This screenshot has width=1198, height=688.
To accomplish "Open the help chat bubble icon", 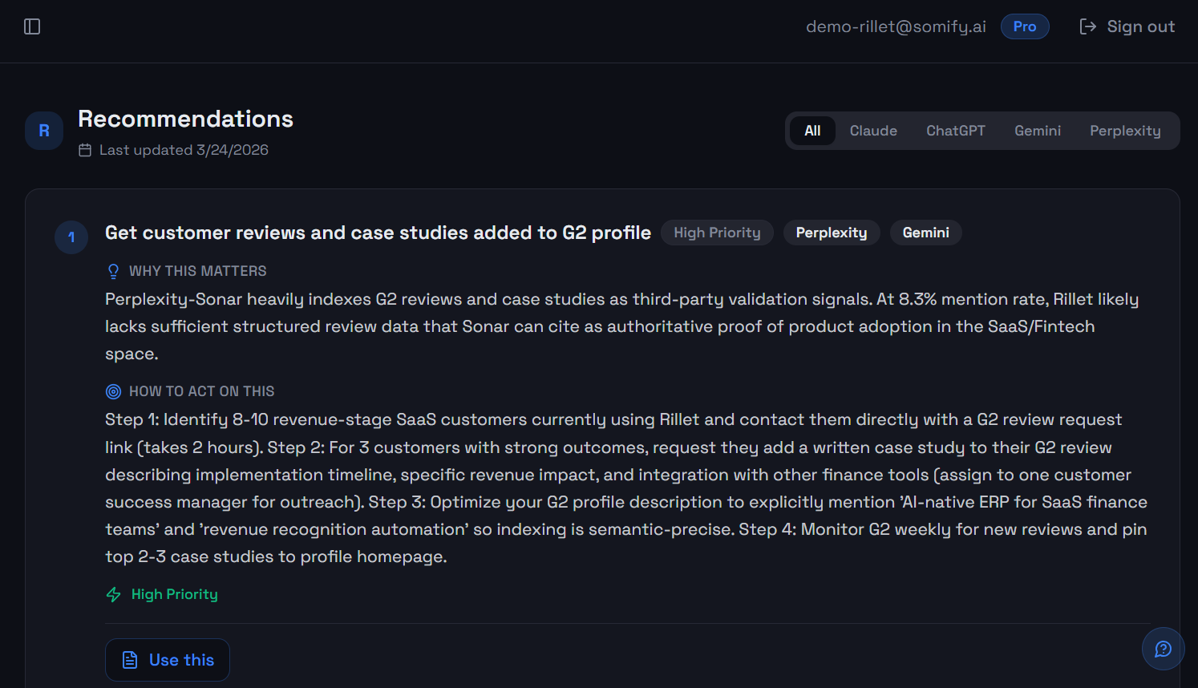I will 1163,649.
